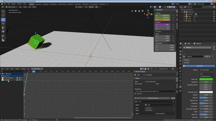Click the driver Expression input field

coord(155,91)
